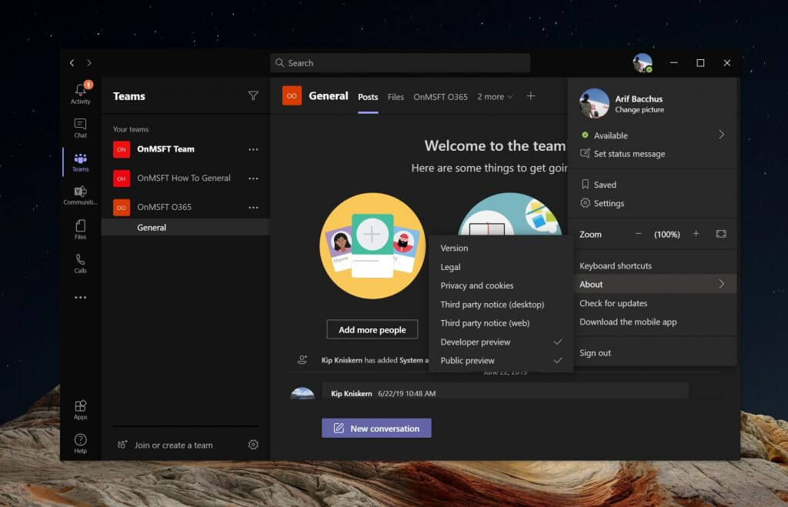Click the OnMSFT Team red avatar

122,149
